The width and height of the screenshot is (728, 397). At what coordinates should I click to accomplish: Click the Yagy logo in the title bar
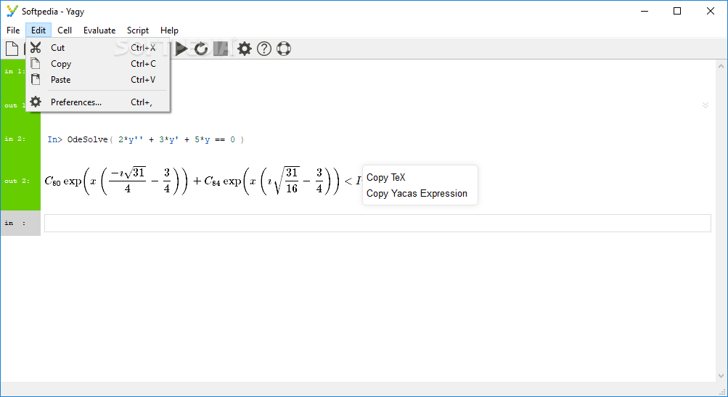click(12, 11)
